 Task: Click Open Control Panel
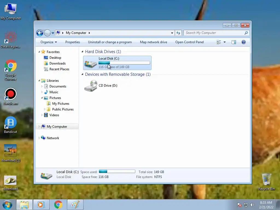click(x=189, y=42)
